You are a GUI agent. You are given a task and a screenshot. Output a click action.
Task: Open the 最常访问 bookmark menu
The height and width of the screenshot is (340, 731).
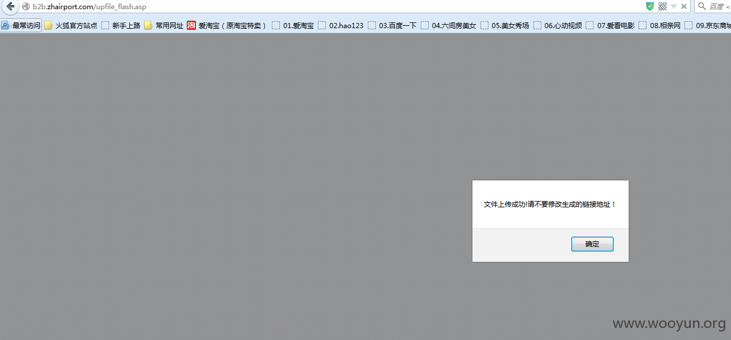tap(21, 25)
